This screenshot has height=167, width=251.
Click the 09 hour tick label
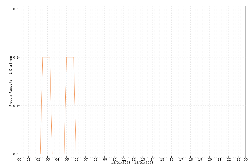coord(105,159)
